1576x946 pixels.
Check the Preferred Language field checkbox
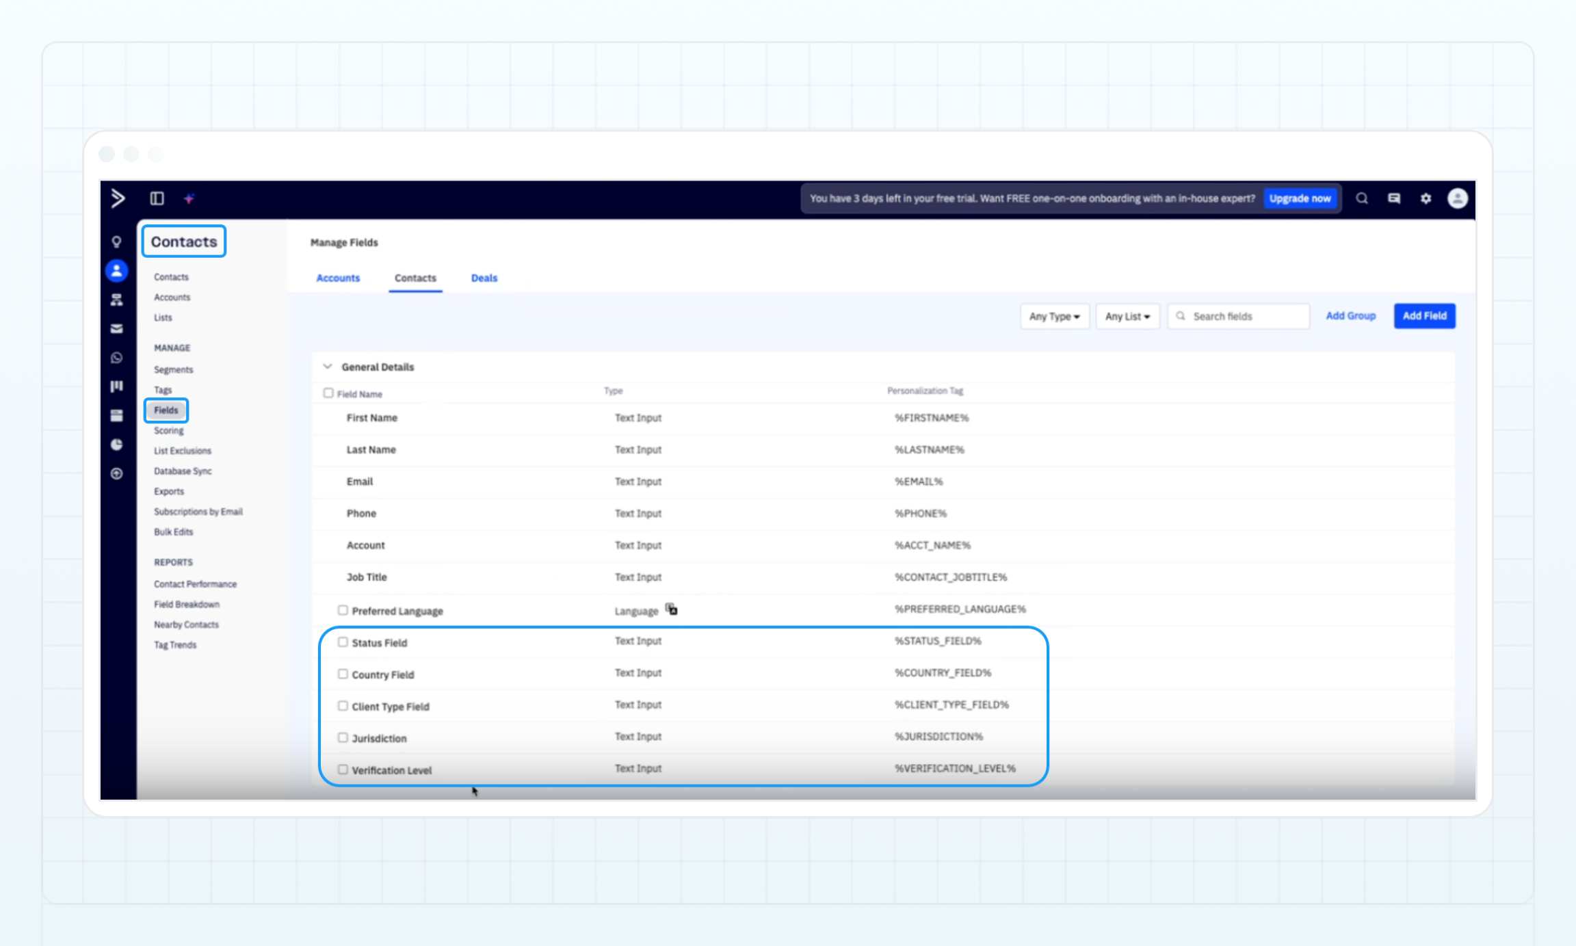[343, 609]
